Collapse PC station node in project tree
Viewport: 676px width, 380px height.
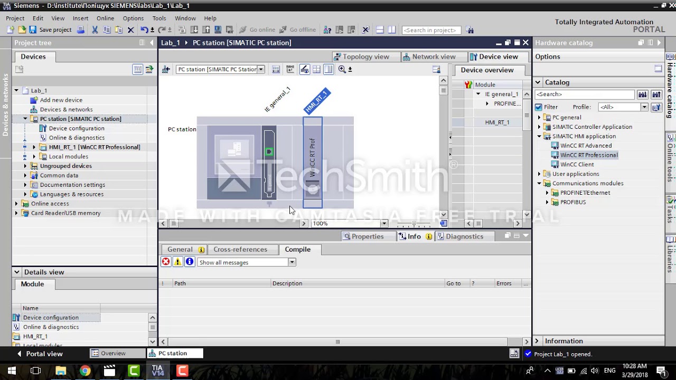click(25, 119)
